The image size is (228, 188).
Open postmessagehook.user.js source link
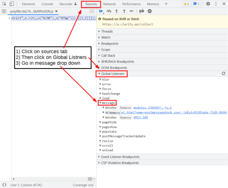click(x=174, y=113)
